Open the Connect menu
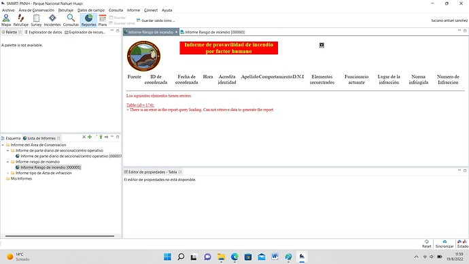The height and width of the screenshot is (264, 469). coord(151,10)
